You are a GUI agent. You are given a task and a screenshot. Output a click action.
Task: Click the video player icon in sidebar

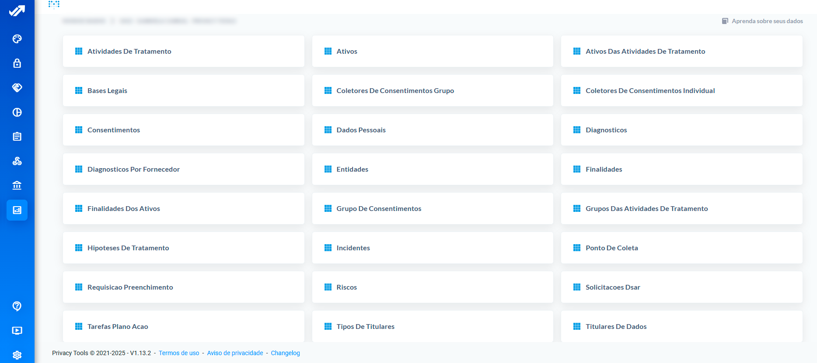pos(17,331)
